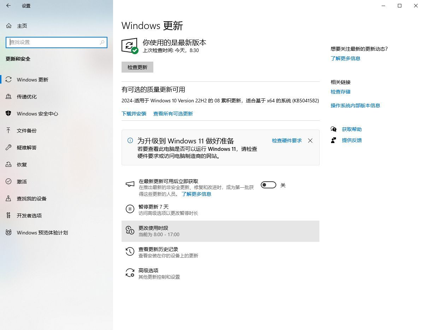The image size is (424, 330).
Task: Select the 文件备份 page
Action: (57, 131)
